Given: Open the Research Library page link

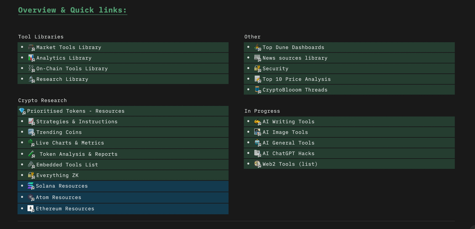Looking at the screenshot, I should pos(62,79).
